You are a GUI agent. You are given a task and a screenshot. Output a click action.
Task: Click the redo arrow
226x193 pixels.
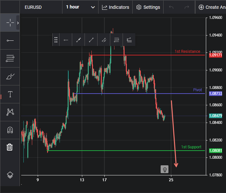point(187,7)
